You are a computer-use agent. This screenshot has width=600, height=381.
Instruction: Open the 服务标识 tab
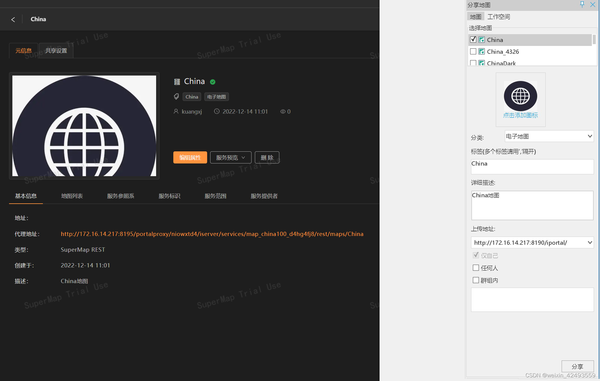point(169,196)
